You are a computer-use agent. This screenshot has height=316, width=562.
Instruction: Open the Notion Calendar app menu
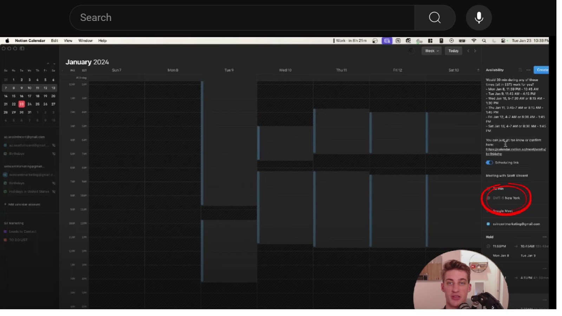(x=30, y=41)
